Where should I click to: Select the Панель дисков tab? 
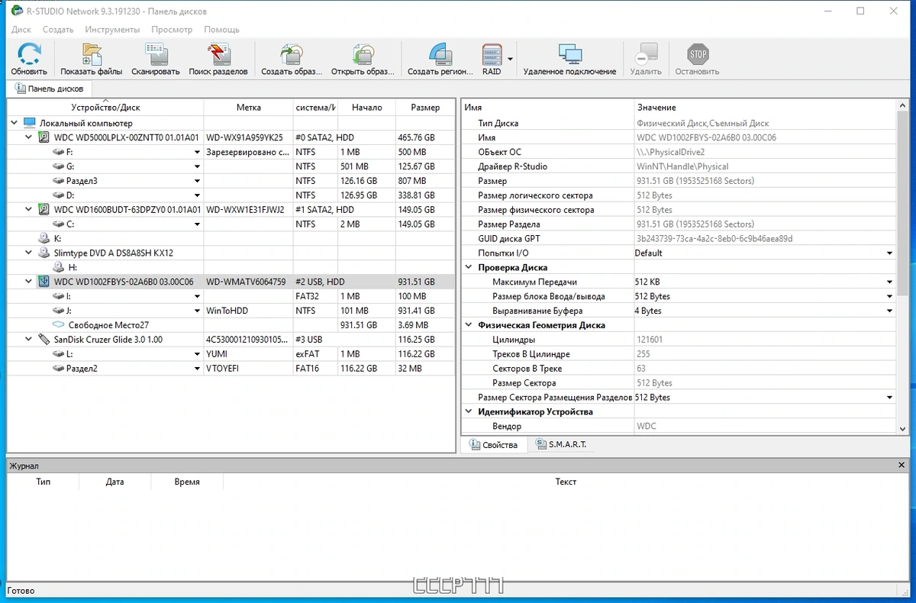pyautogui.click(x=50, y=89)
